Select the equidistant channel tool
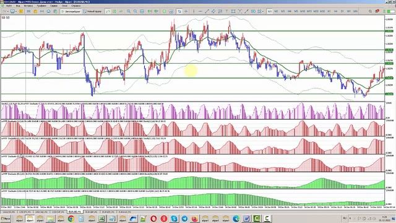396x223 pixels. point(213,11)
